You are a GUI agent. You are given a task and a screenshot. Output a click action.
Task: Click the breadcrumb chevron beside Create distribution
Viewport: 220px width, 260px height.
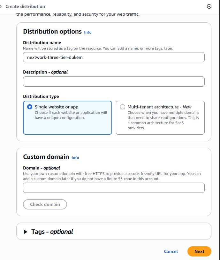(x=2, y=6)
